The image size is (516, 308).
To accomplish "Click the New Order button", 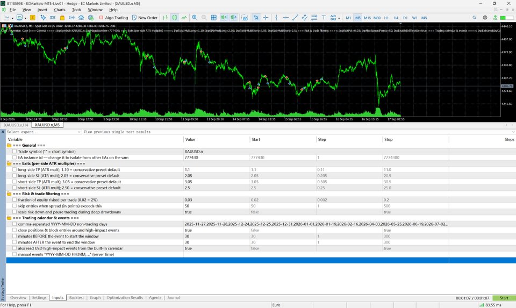I will click(145, 18).
